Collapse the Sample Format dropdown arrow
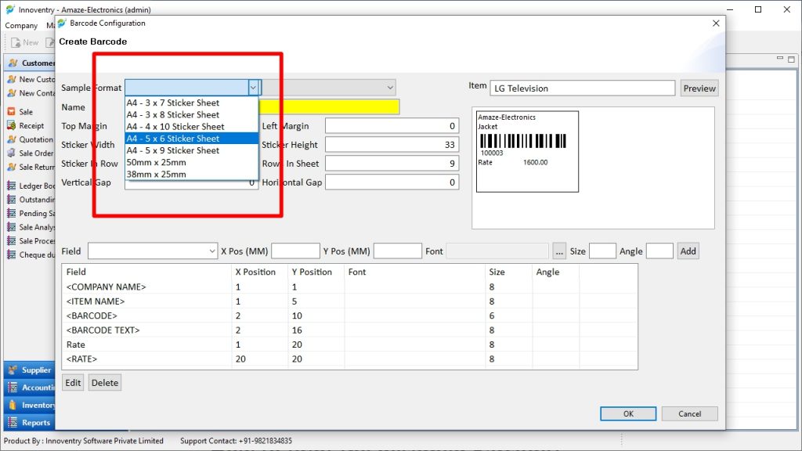This screenshot has width=802, height=451. pos(253,88)
